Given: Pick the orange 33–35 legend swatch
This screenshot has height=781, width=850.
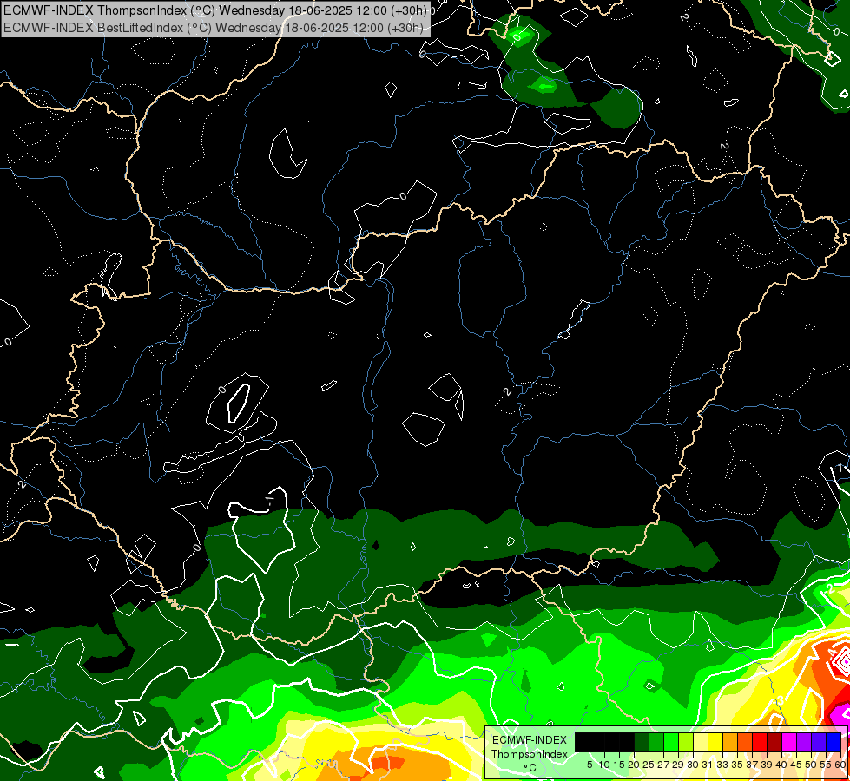Looking at the screenshot, I should (x=730, y=743).
